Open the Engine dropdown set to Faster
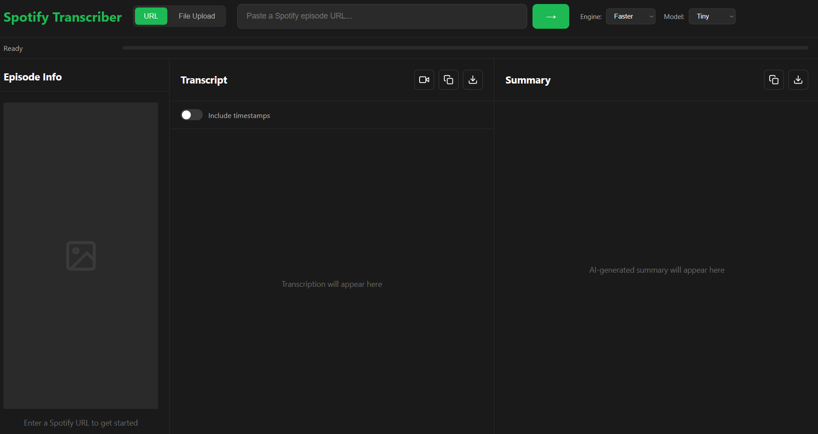The height and width of the screenshot is (434, 818). 630,16
